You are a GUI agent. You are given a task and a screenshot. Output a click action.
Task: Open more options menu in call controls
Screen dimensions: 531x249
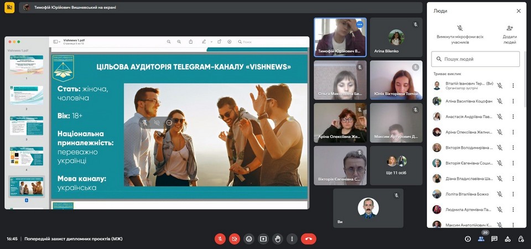click(292, 238)
